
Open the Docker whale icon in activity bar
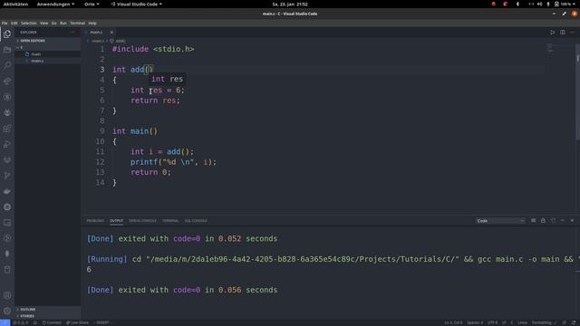pyautogui.click(x=7, y=191)
